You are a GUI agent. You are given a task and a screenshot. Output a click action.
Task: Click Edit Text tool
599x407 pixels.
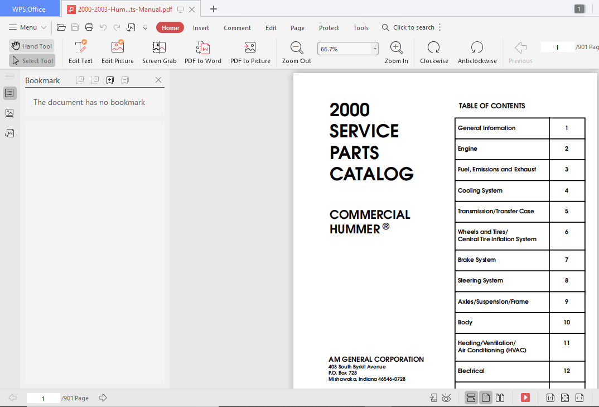[81, 51]
